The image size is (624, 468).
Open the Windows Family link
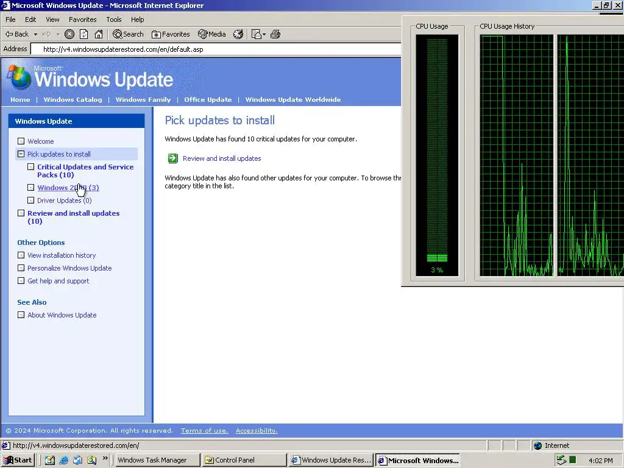tap(143, 99)
